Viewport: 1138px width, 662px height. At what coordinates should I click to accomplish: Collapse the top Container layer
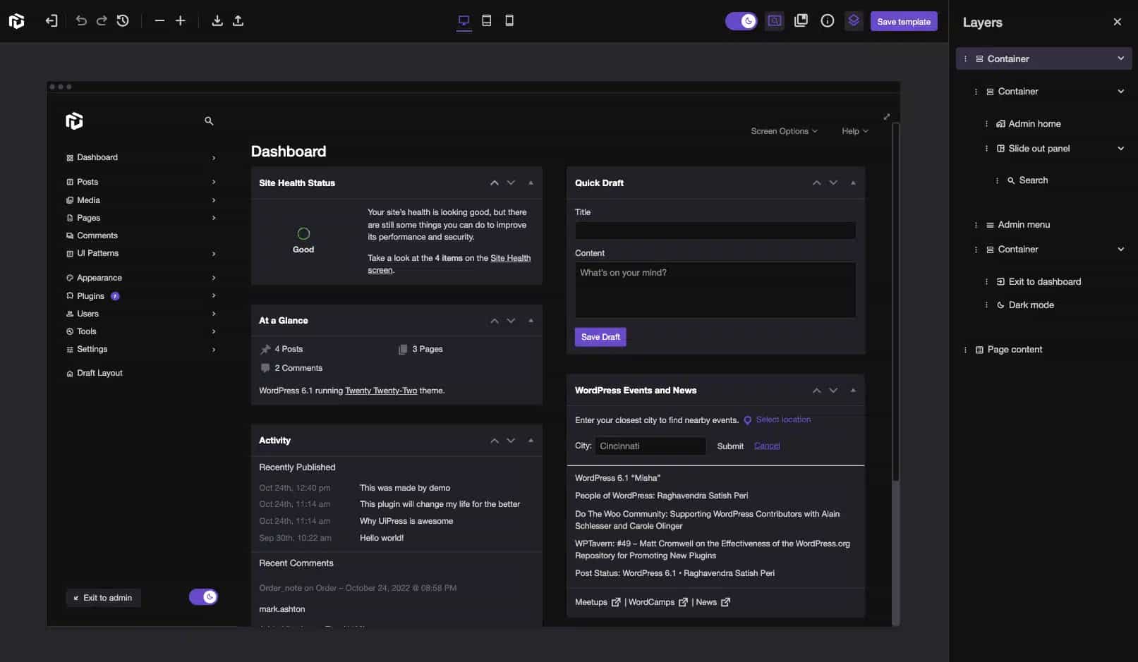pos(1120,59)
